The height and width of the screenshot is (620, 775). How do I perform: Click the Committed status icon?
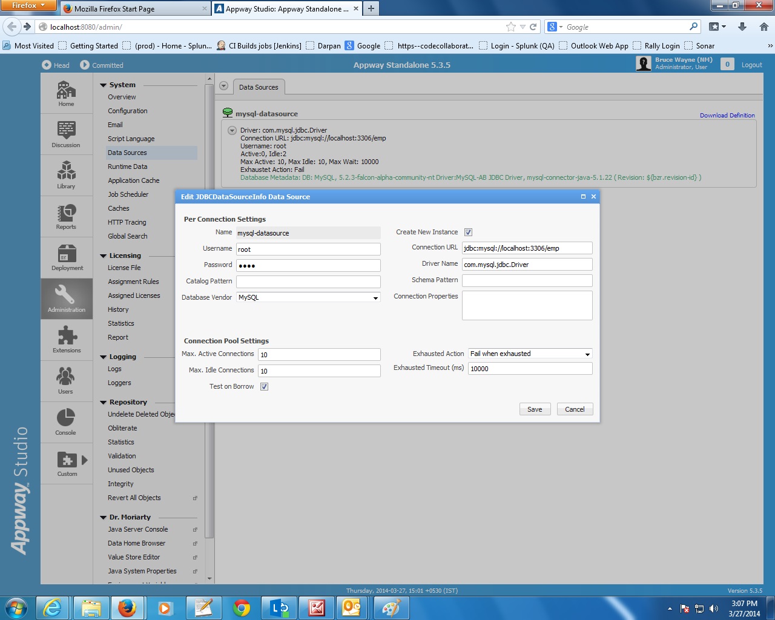tap(85, 65)
